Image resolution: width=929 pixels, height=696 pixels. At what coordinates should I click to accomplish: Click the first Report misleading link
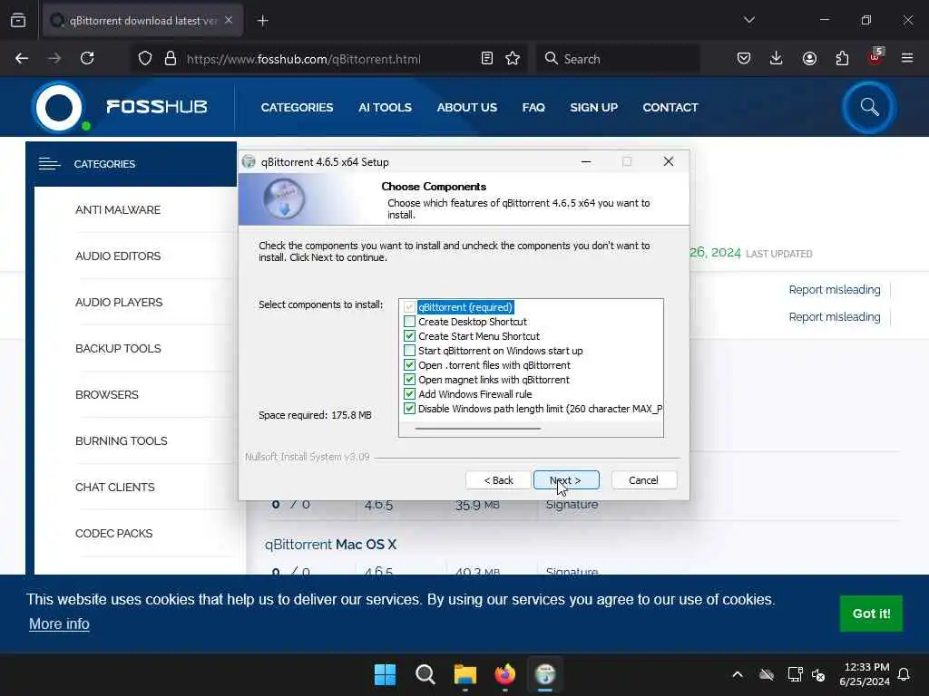pyautogui.click(x=835, y=289)
